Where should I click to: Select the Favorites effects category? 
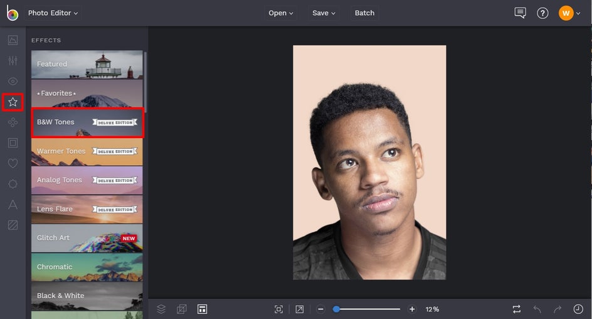coord(87,94)
